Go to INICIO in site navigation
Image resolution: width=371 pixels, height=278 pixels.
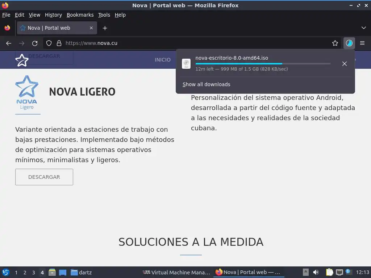tap(163, 60)
